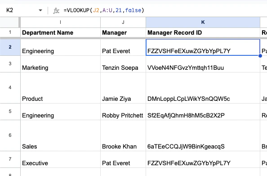Select the Sales cell

click(x=60, y=135)
